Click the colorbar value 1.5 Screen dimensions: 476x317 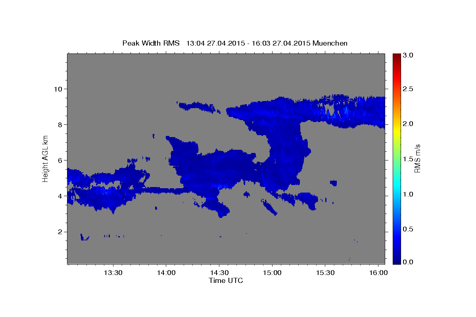tap(409, 159)
